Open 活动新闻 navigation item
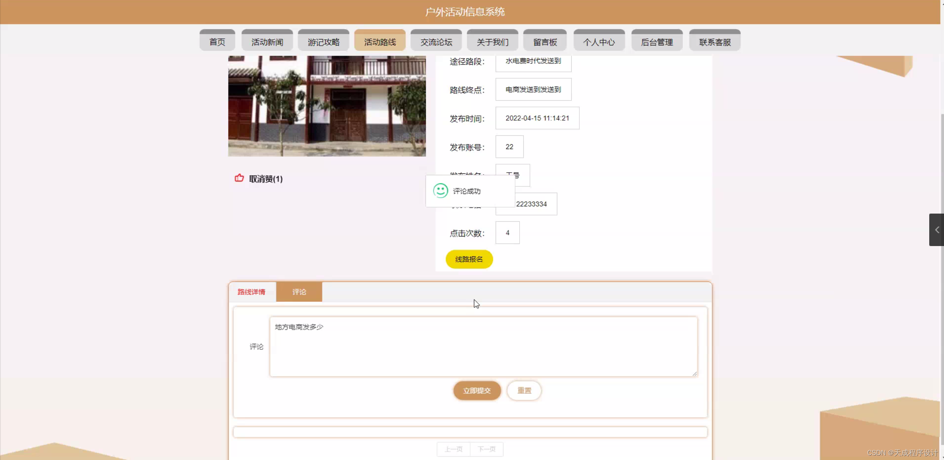944x460 pixels. click(267, 42)
